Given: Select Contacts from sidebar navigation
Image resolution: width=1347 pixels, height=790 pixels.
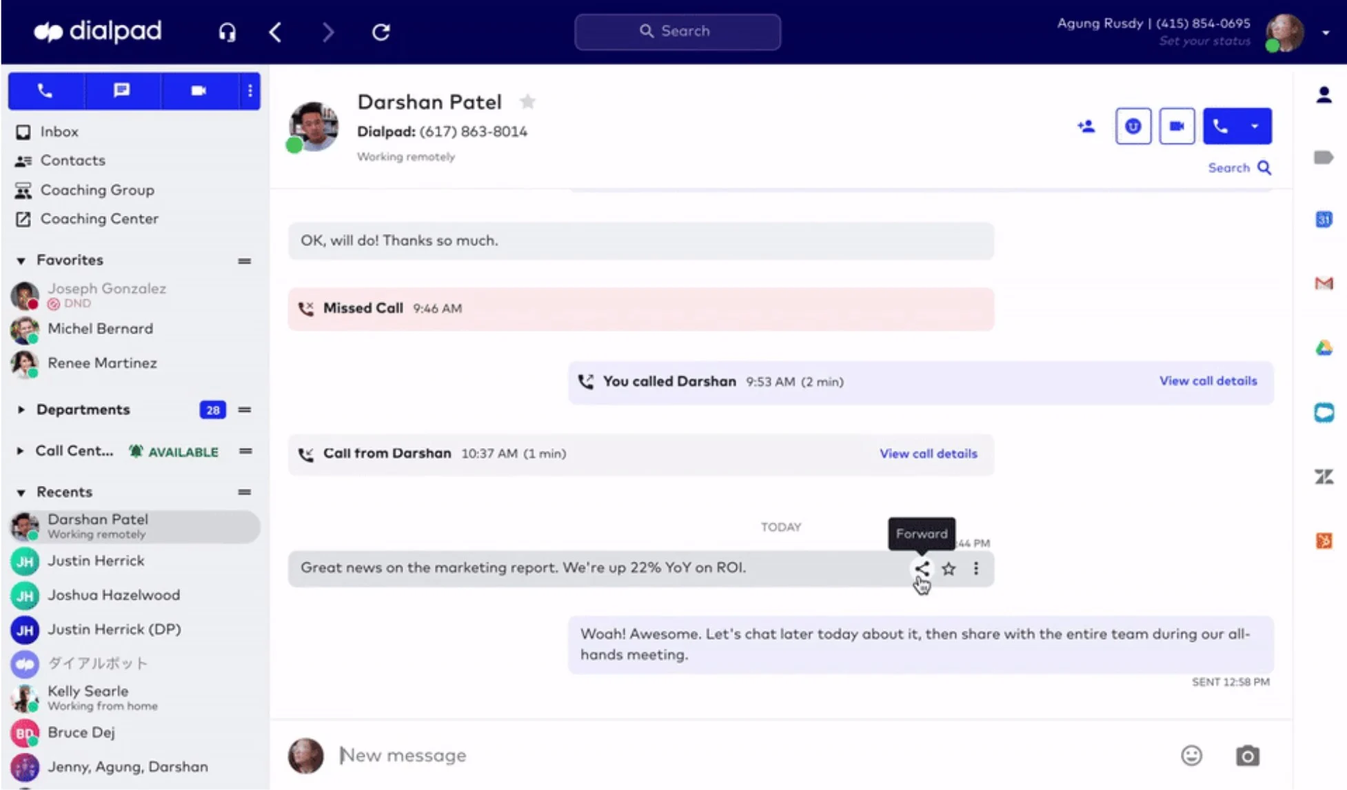Looking at the screenshot, I should point(72,160).
